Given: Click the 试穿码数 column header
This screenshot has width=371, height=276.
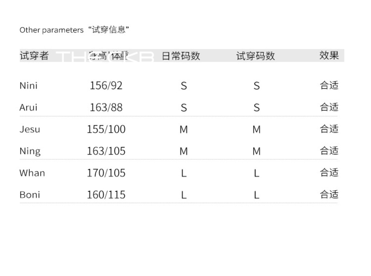Looking at the screenshot, I should point(255,56).
